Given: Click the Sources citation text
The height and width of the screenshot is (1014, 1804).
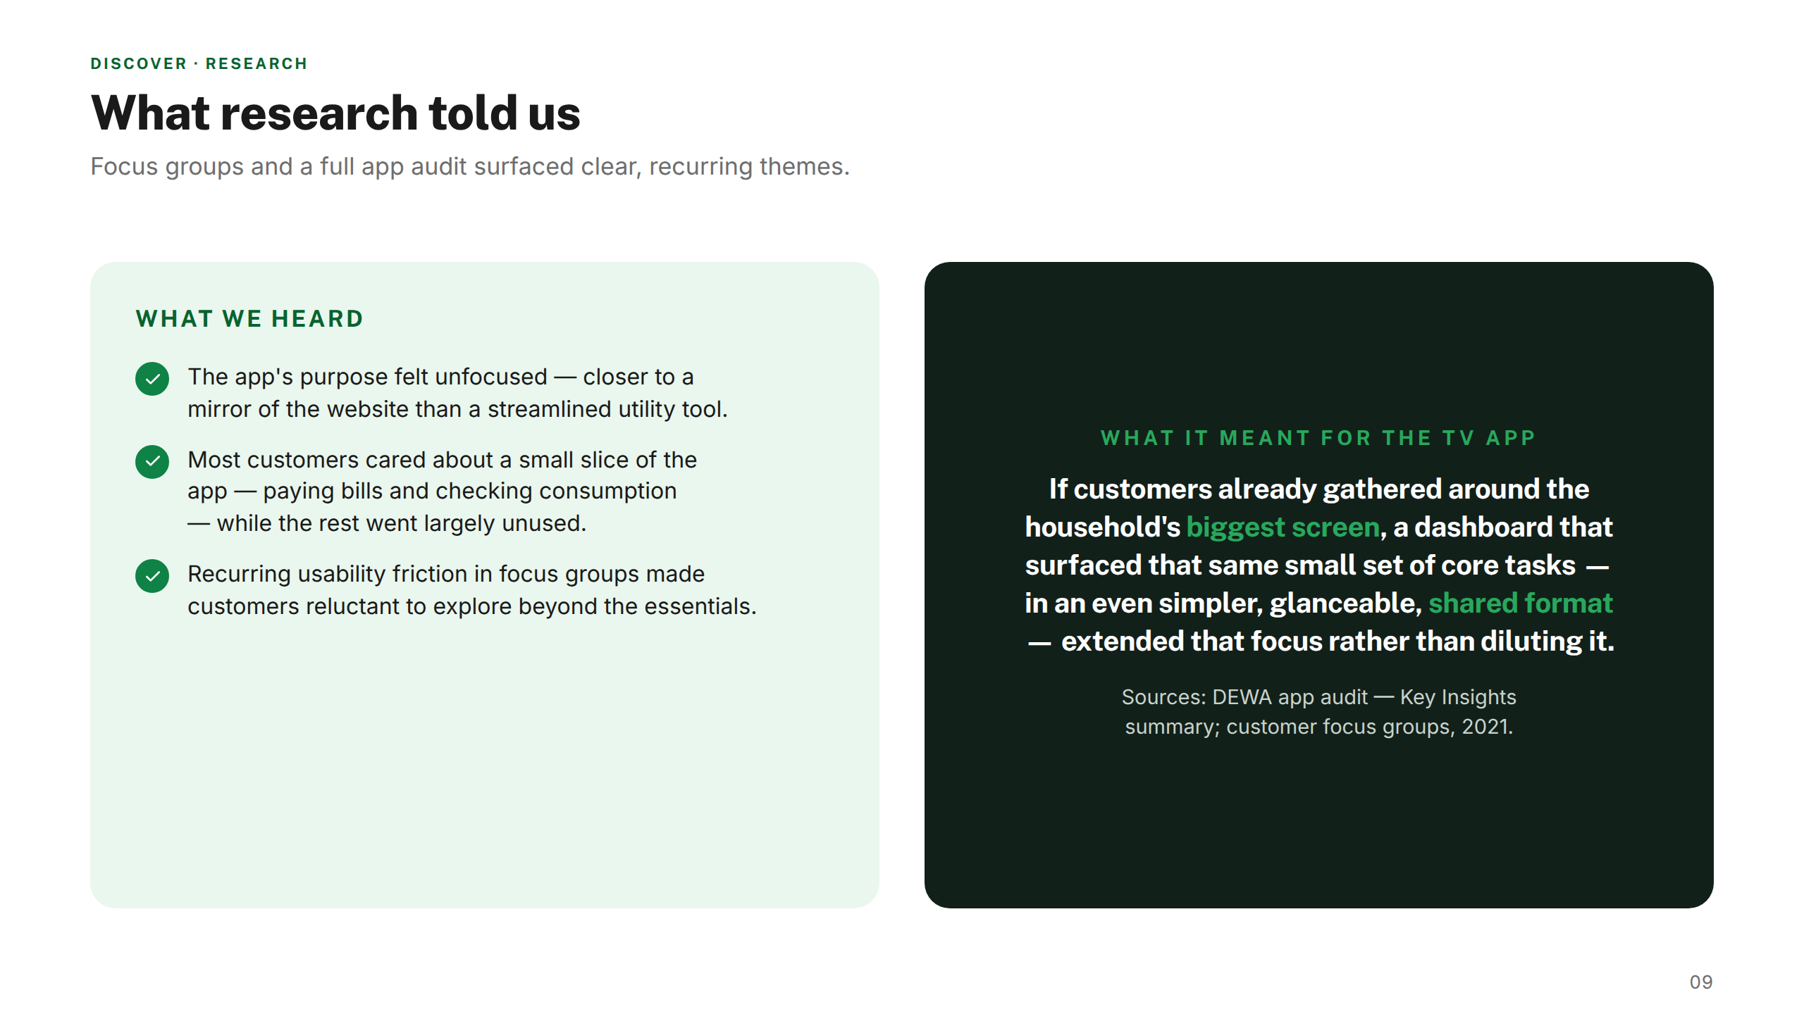Looking at the screenshot, I should tap(1318, 711).
